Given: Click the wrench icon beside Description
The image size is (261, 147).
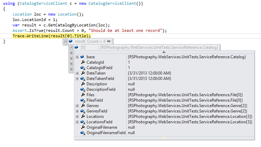Looking at the screenshot, I should click(82, 84).
